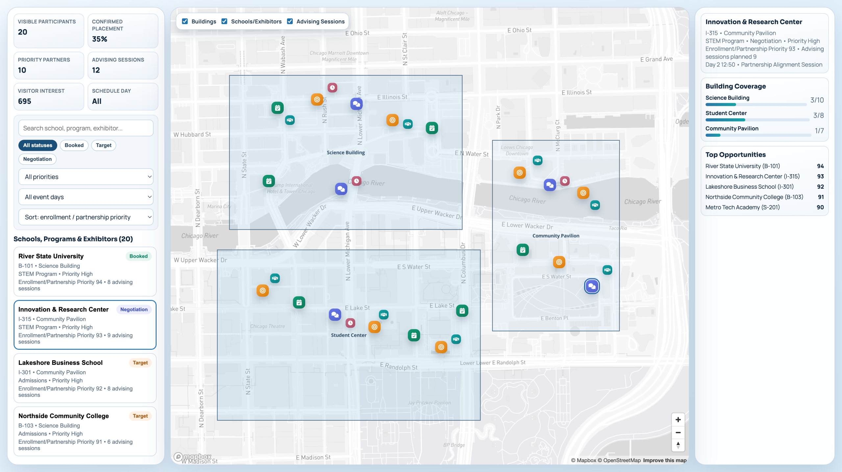Click the highlighted chat marker in Community Pavilion

592,286
